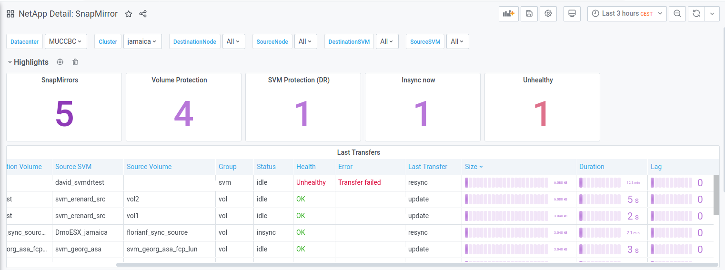The width and height of the screenshot is (725, 270).
Task: Collapse the Highlights row
Action: coord(10,62)
